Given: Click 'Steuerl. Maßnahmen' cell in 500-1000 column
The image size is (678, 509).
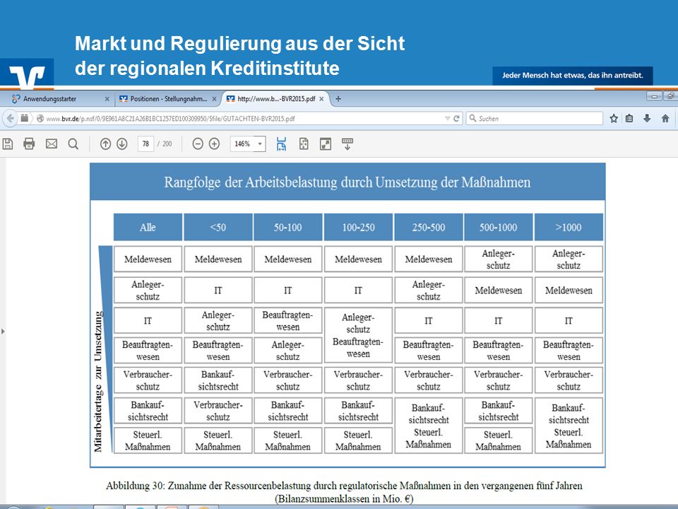Looking at the screenshot, I should pos(498,440).
